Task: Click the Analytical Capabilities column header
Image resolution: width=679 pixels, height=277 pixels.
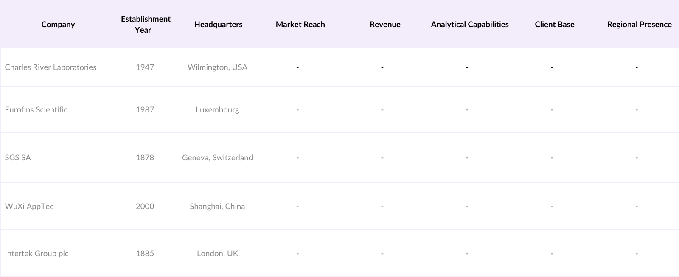Action: [x=470, y=24]
